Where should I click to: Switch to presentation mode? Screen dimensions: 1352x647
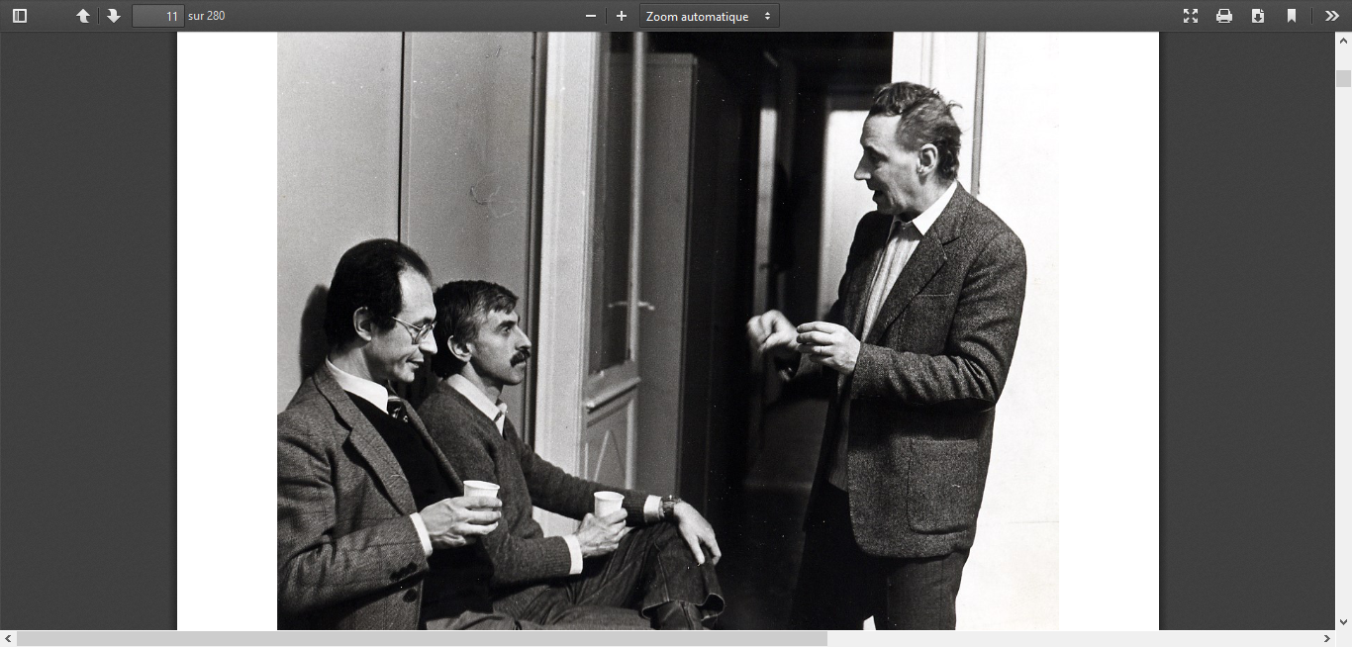coord(1191,16)
